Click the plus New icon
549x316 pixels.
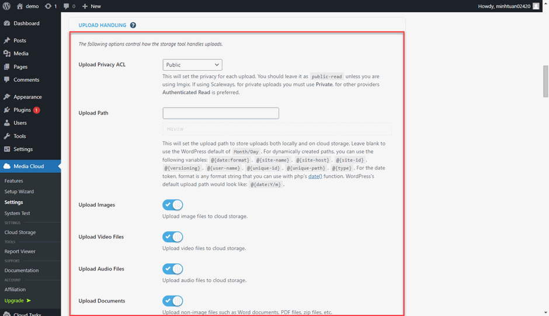[85, 6]
